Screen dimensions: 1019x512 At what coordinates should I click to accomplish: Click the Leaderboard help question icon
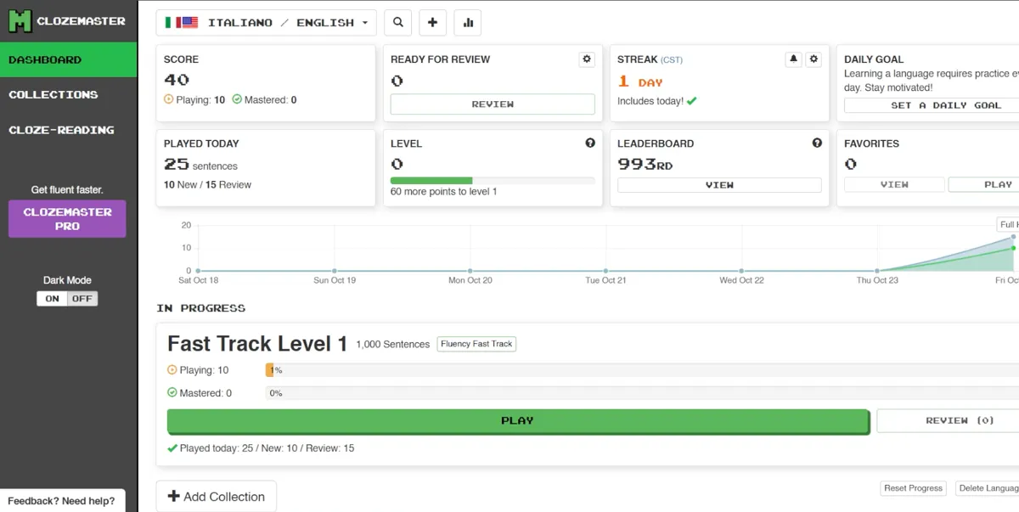(817, 143)
